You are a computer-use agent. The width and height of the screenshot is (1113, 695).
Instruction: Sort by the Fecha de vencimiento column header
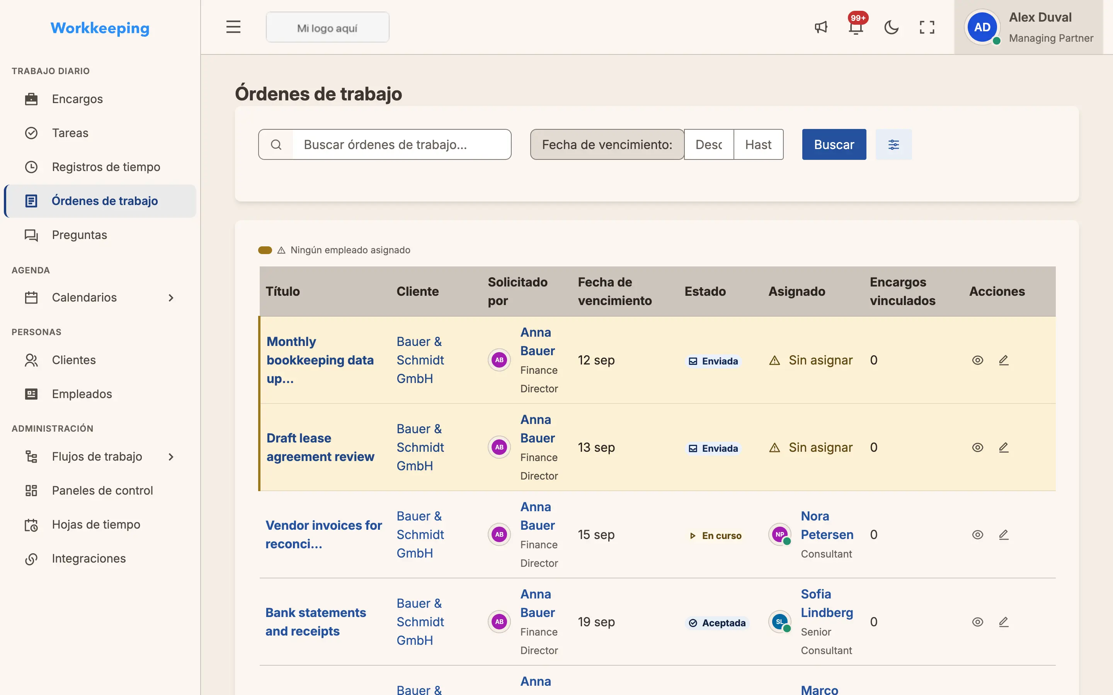pos(614,292)
